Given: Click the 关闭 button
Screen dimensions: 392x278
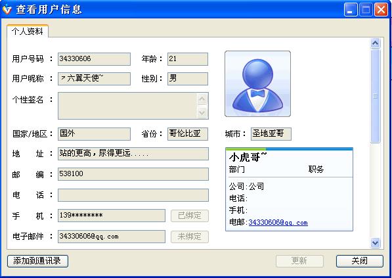Looking at the screenshot, I should pyautogui.click(x=360, y=261).
